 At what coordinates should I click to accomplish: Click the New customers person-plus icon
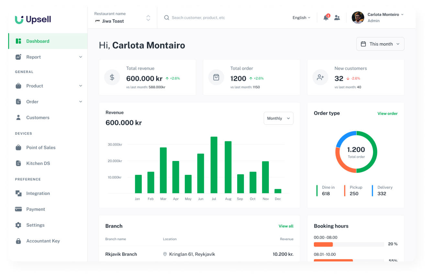320,77
